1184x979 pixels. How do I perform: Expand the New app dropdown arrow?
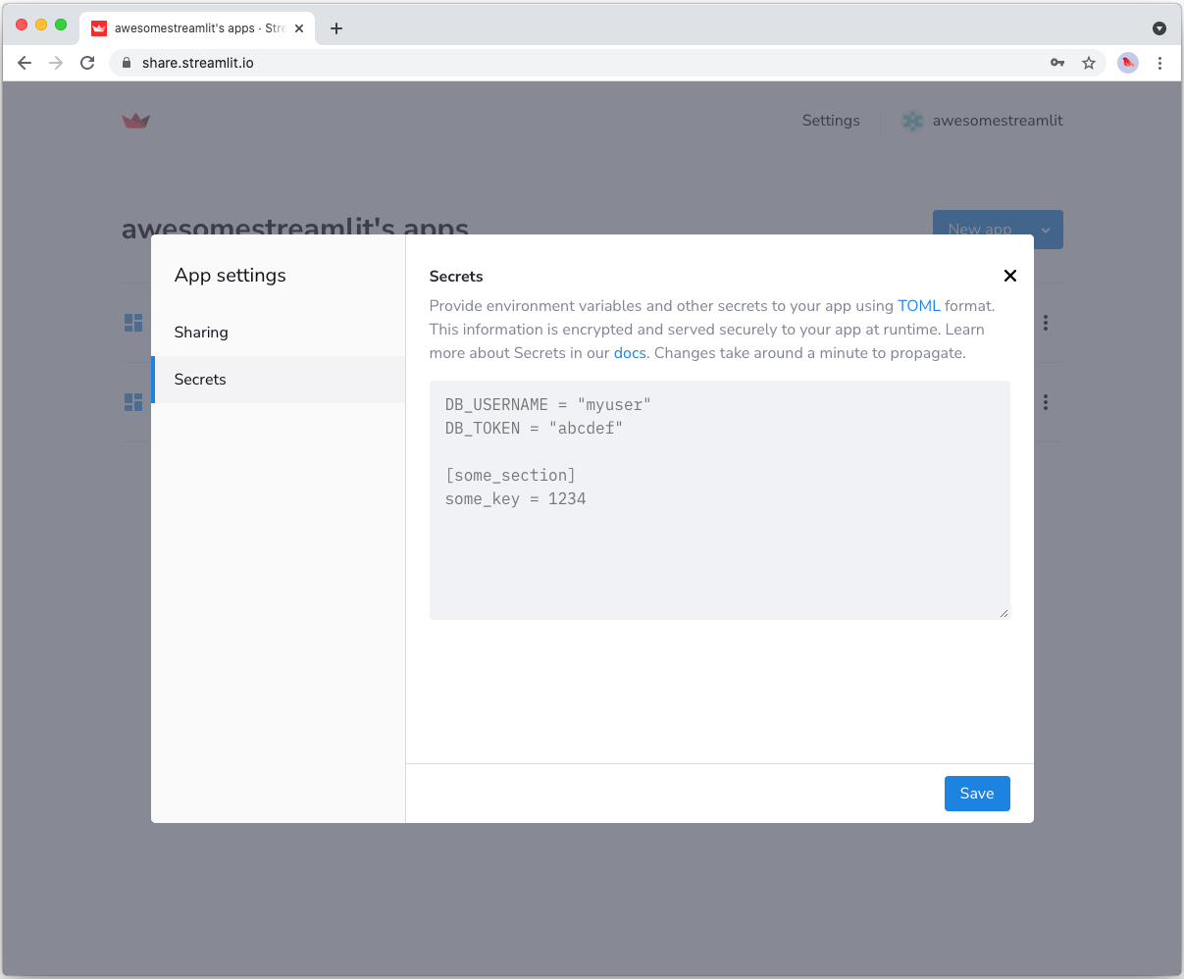pyautogui.click(x=1046, y=230)
